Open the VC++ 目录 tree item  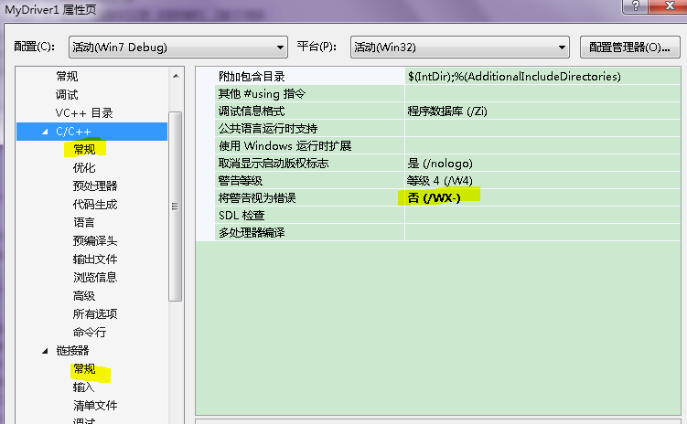(x=84, y=113)
